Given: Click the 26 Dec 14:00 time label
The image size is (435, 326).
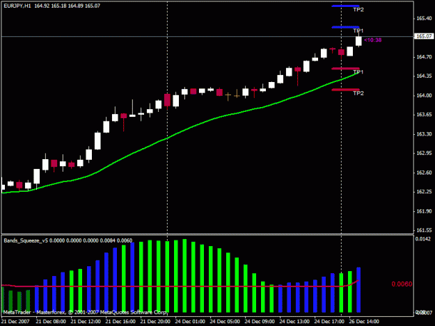Looking at the screenshot, I should pyautogui.click(x=364, y=321).
